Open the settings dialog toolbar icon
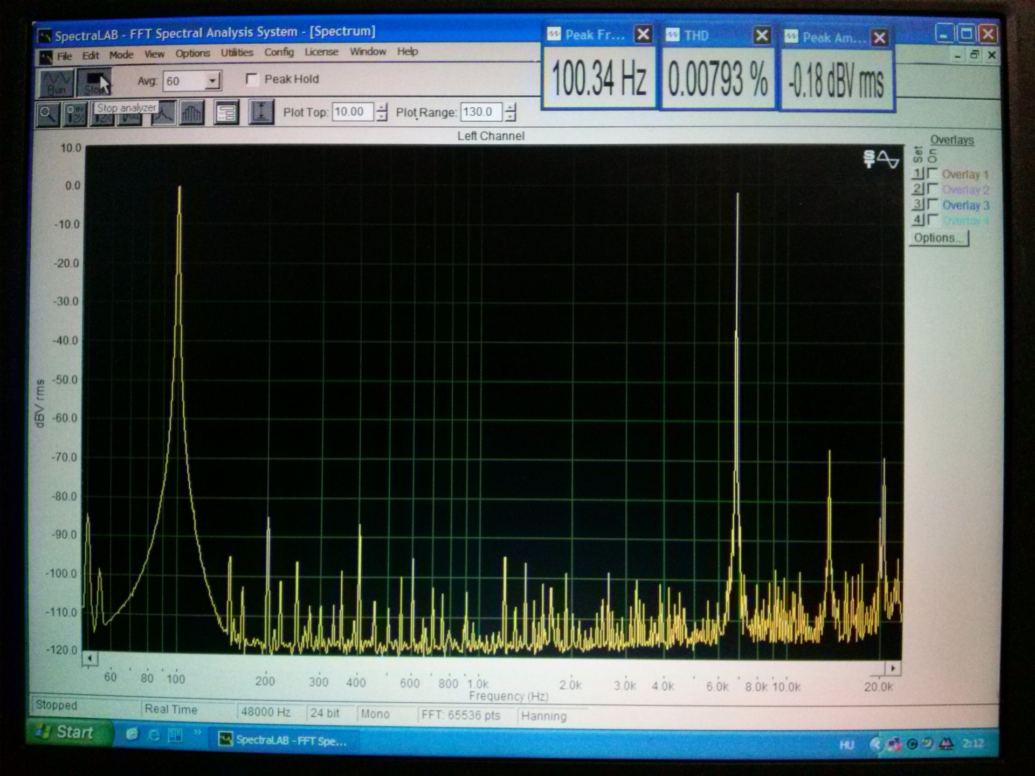Image resolution: width=1035 pixels, height=776 pixels. (226, 113)
